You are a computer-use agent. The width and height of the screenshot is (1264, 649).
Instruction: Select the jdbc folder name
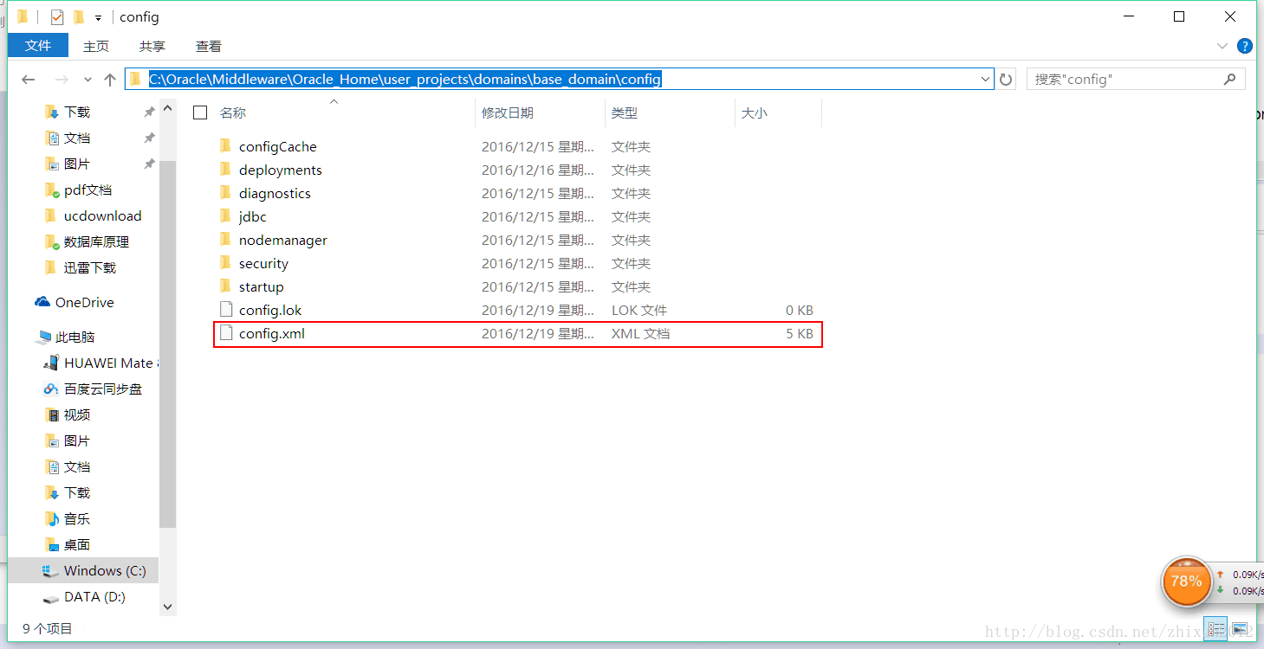click(x=253, y=217)
